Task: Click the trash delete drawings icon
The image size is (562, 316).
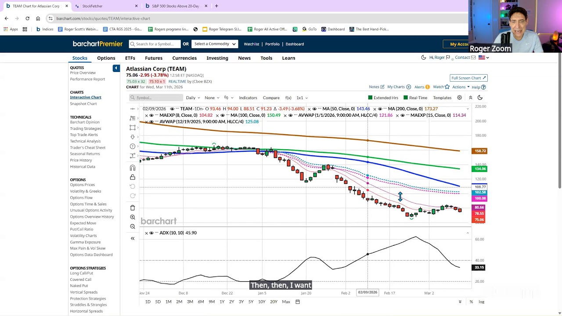Action: pos(133,208)
